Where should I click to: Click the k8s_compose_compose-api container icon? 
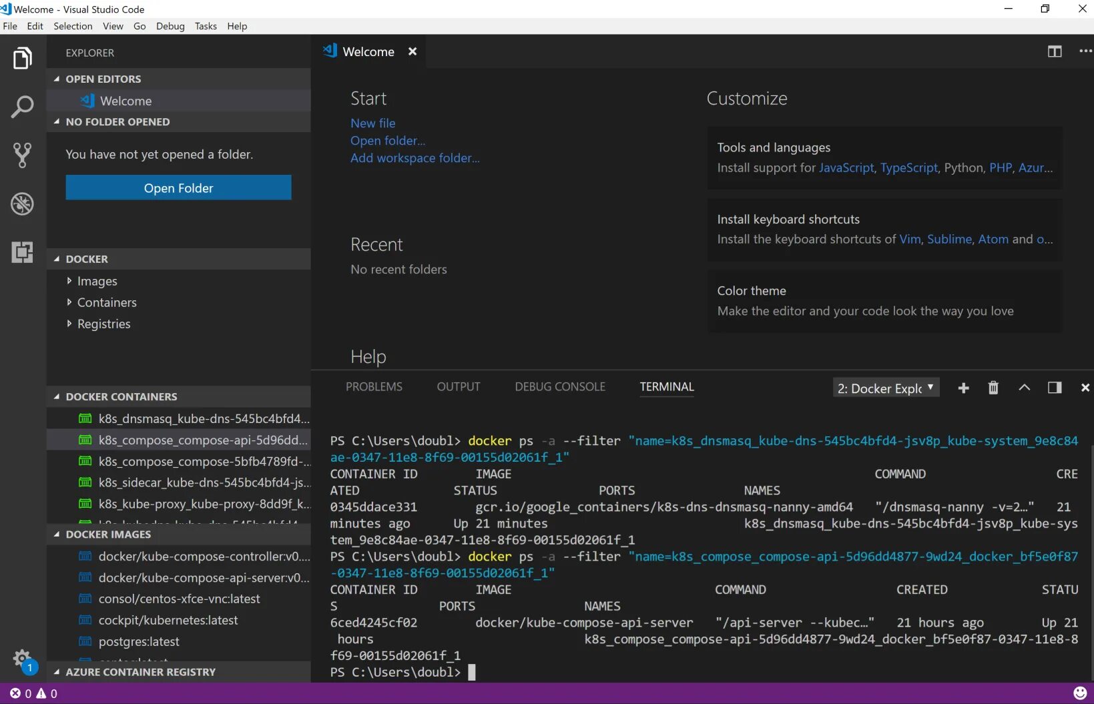(x=85, y=440)
